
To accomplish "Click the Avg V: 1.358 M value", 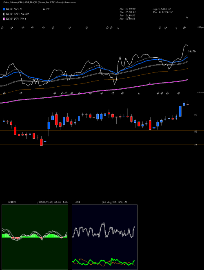I will tap(162, 9).
